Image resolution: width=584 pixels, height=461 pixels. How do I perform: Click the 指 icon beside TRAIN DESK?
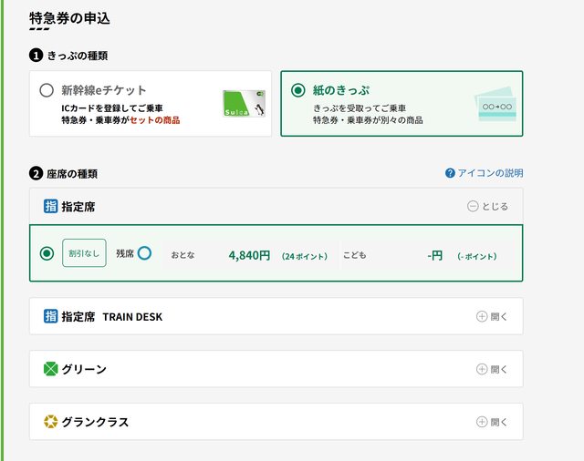coord(50,316)
